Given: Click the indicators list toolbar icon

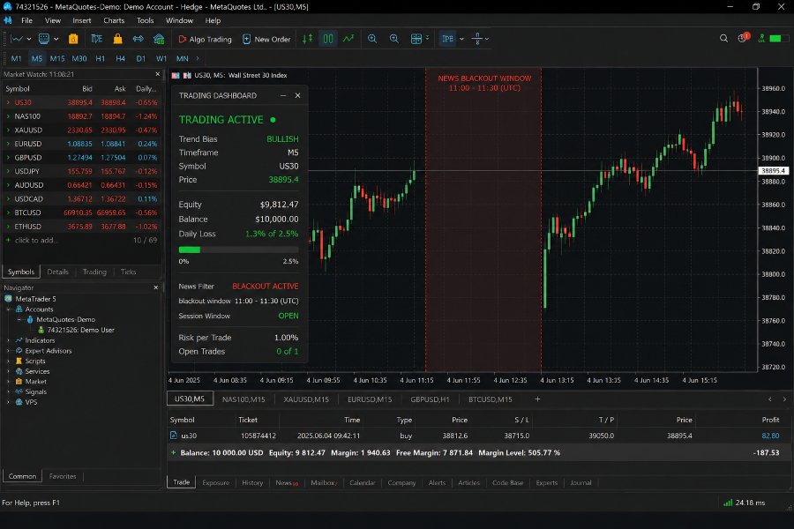Looking at the screenshot, I should point(447,39).
